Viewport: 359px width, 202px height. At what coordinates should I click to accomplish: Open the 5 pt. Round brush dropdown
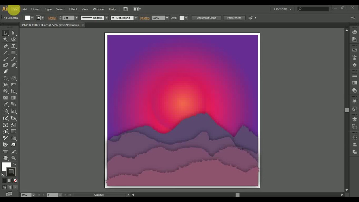tap(136, 18)
